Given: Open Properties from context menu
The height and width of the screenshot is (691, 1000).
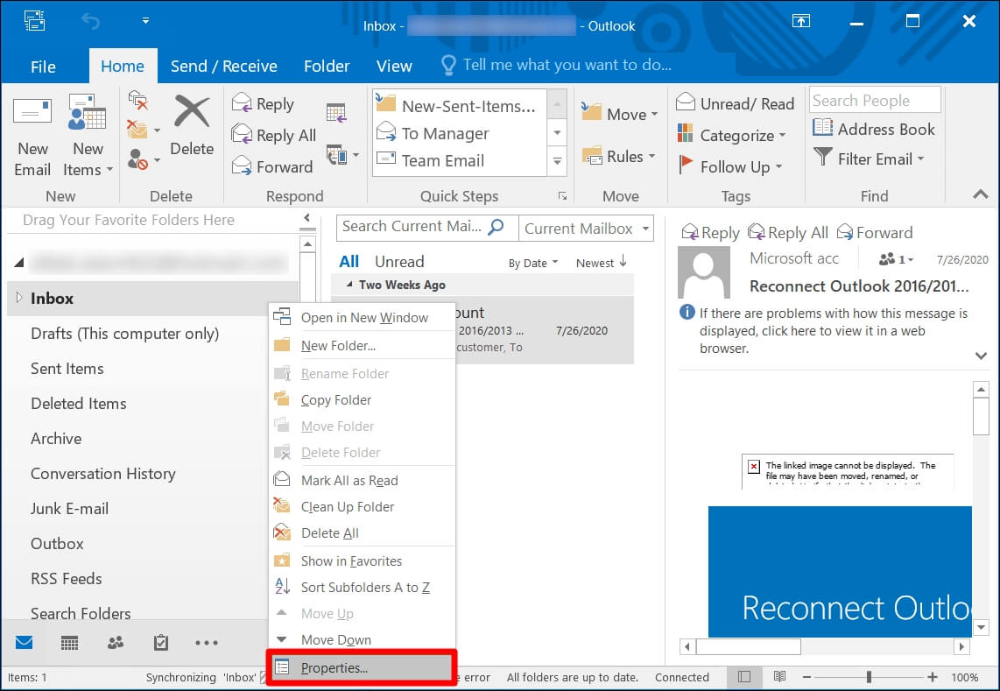Looking at the screenshot, I should [x=362, y=667].
